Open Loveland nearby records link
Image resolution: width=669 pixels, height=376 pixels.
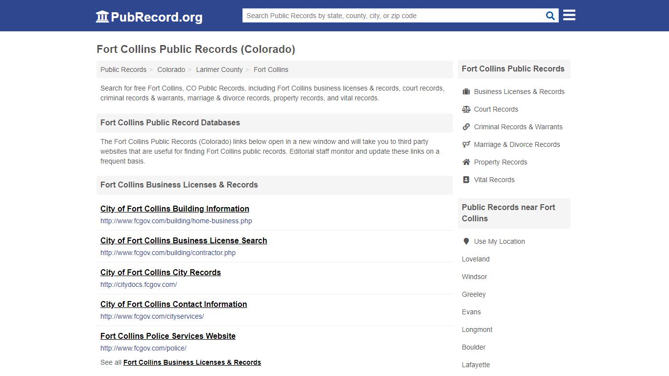coord(476,259)
